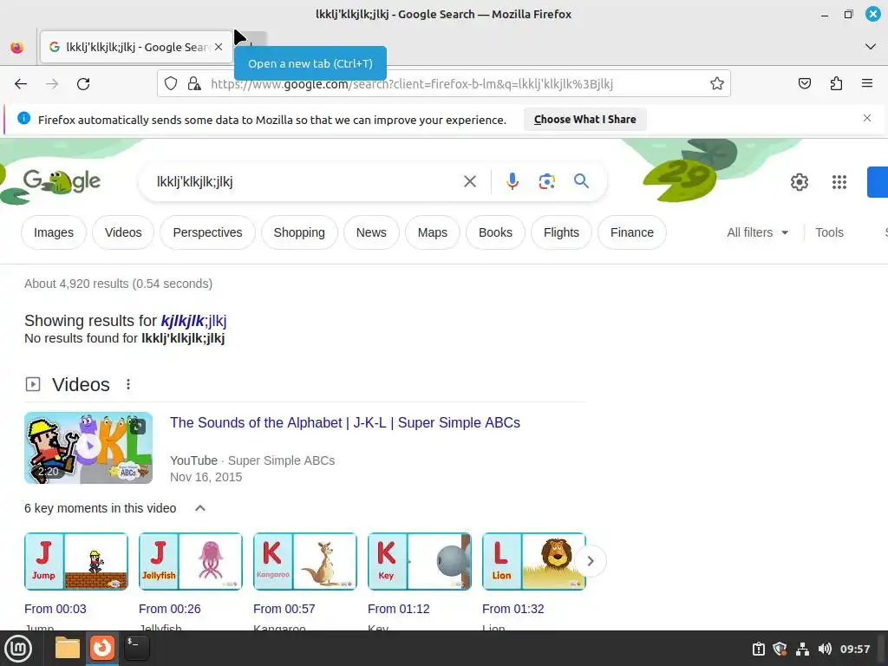Click in the Google search input field
The image size is (888, 666).
[306, 182]
